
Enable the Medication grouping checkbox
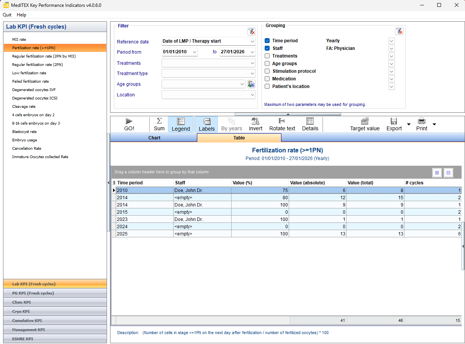(267, 79)
